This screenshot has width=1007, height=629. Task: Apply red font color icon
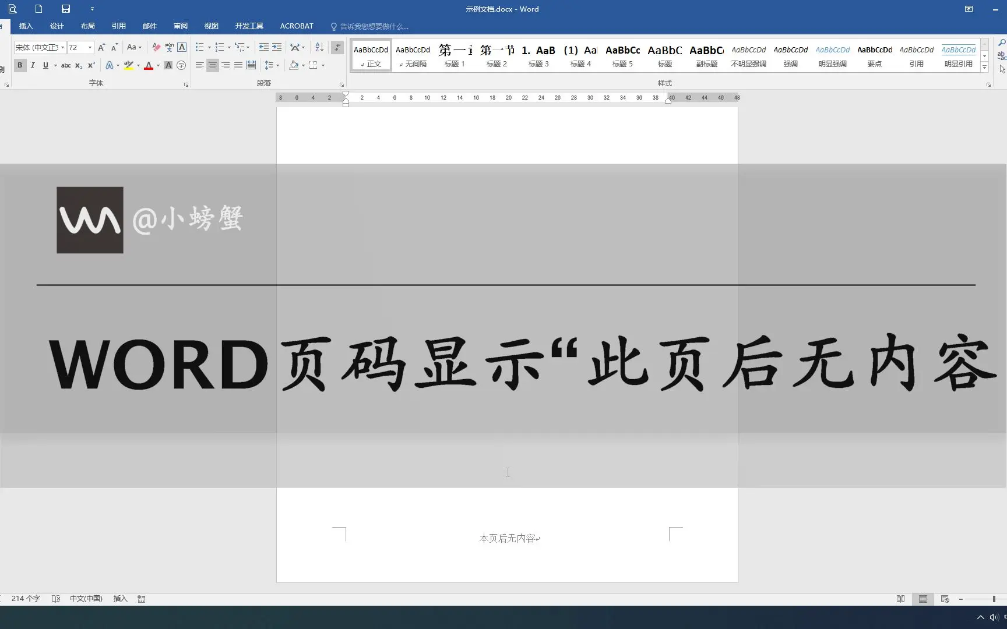(149, 65)
